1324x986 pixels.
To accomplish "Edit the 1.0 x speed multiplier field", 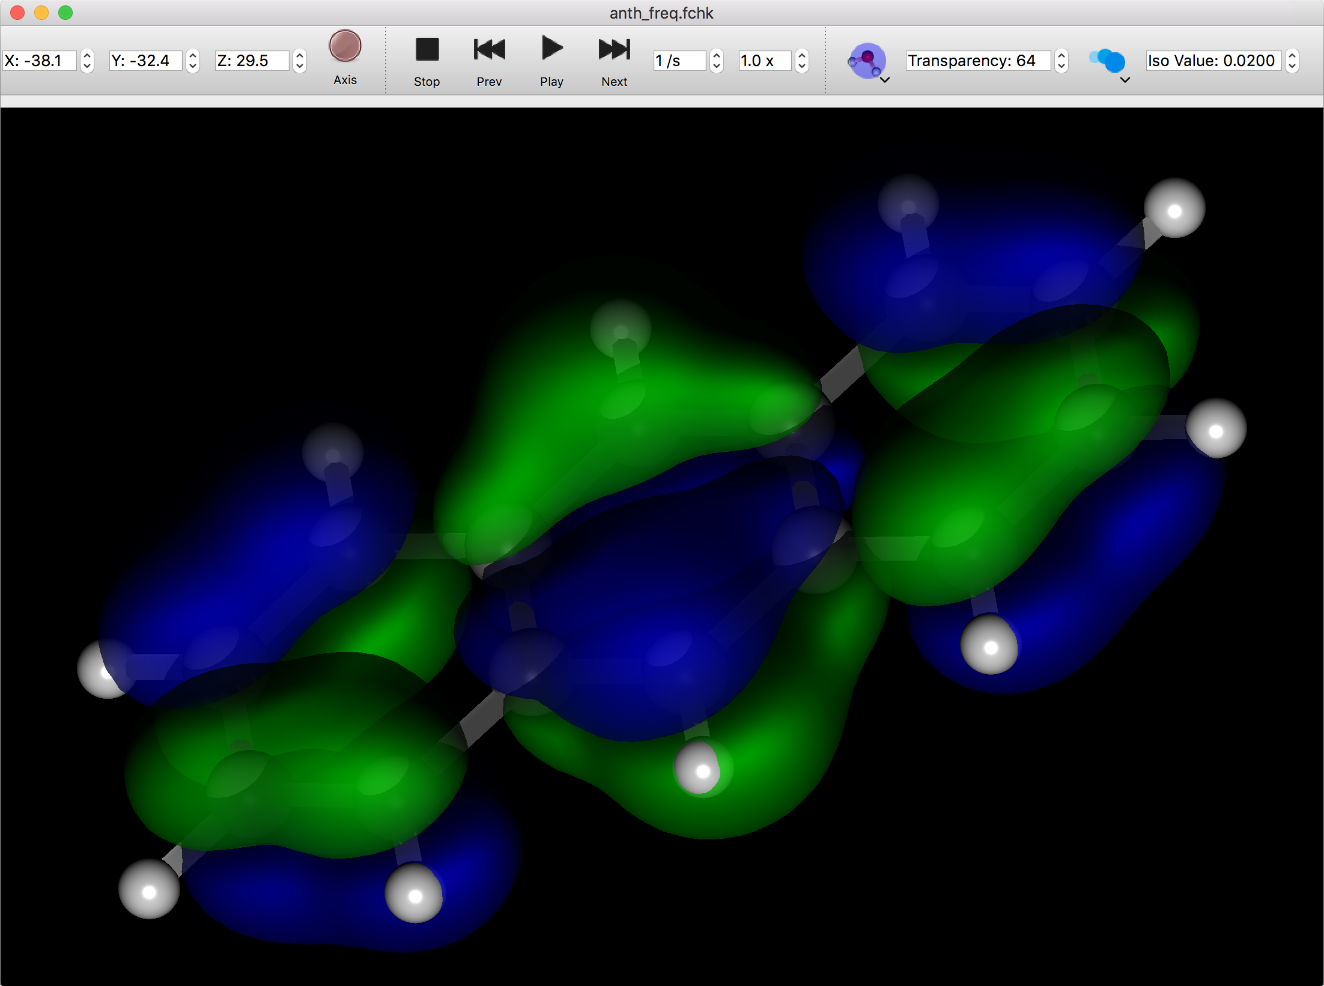I will [x=764, y=60].
